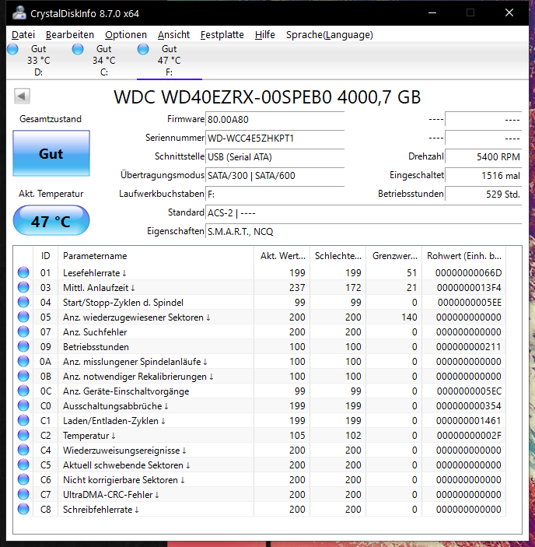This screenshot has width=535, height=547.
Task: Click status orb for drive F:
Action: click(143, 49)
